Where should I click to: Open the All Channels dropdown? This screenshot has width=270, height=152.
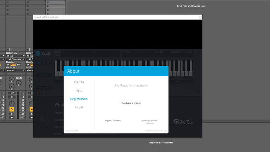(16, 59)
